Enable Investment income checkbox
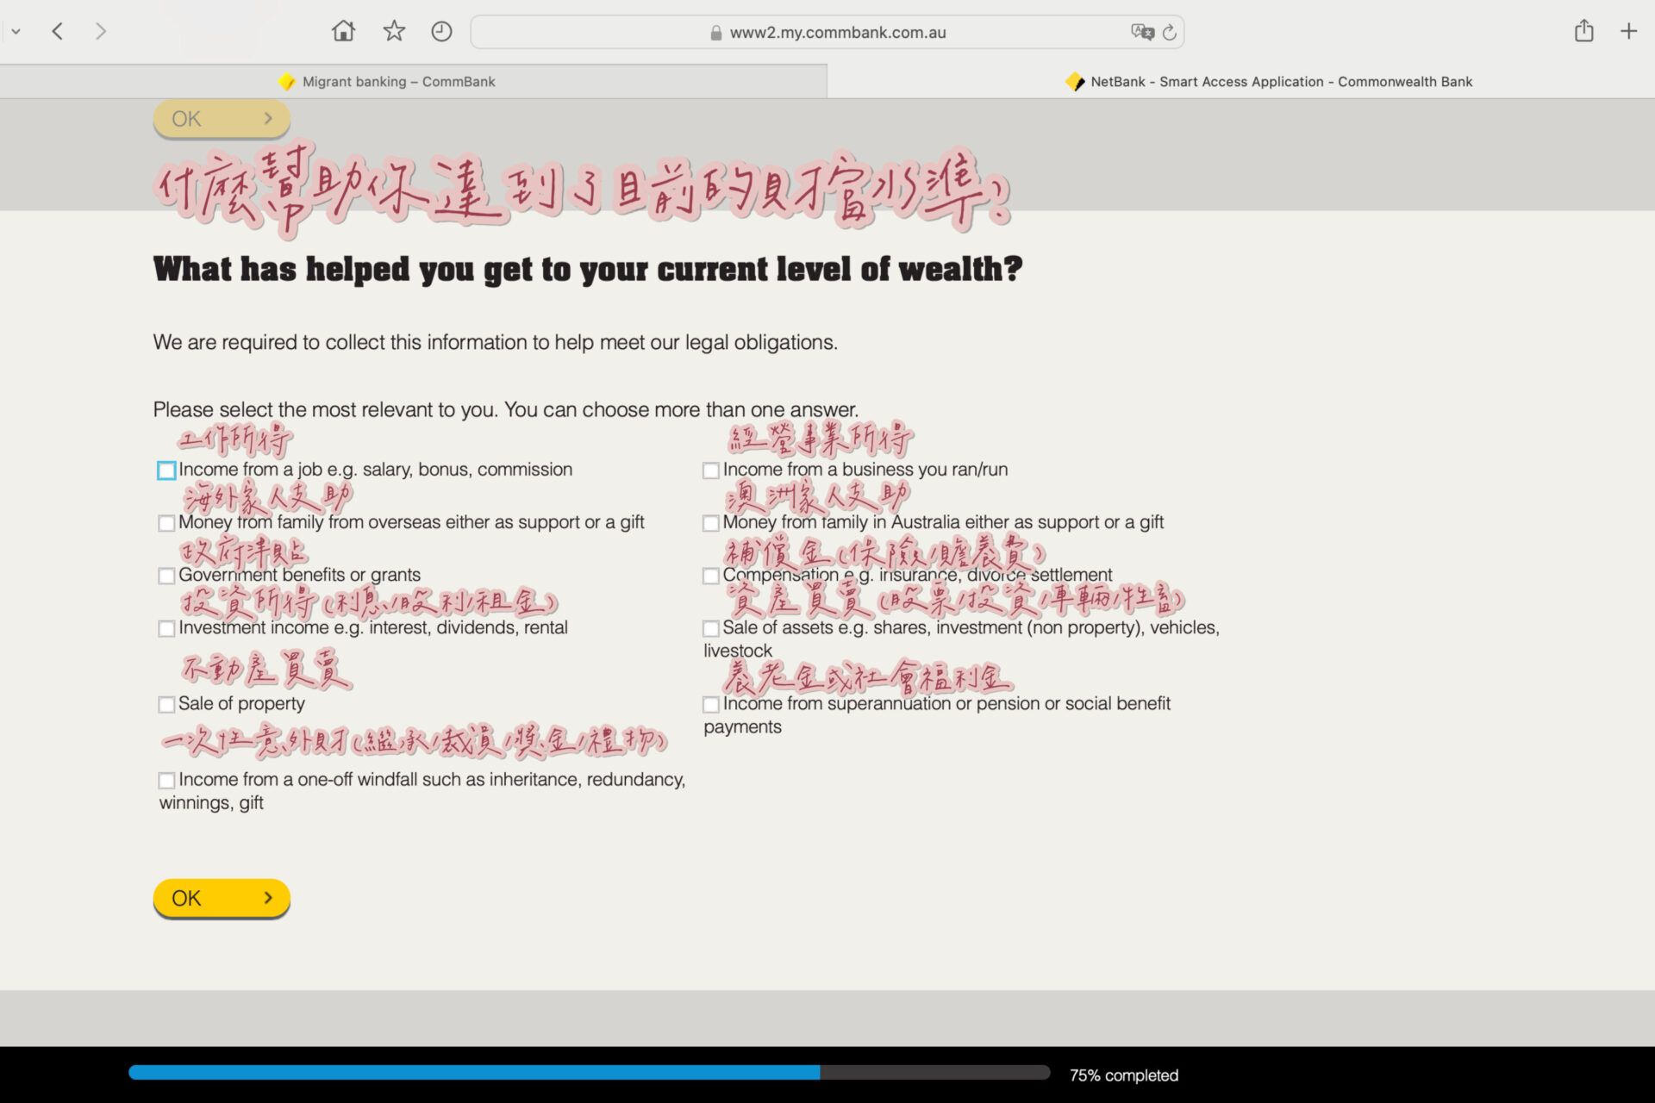1655x1103 pixels. (166, 628)
